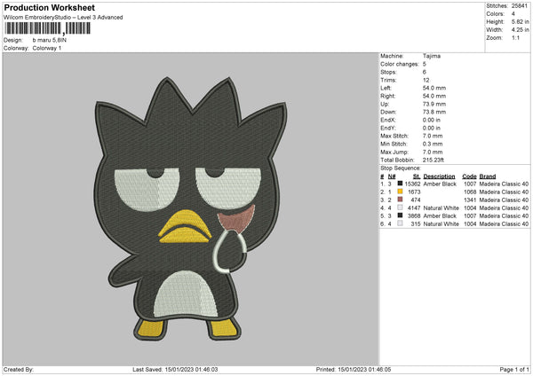Click stitch count '15362' in row 1

coord(413,184)
